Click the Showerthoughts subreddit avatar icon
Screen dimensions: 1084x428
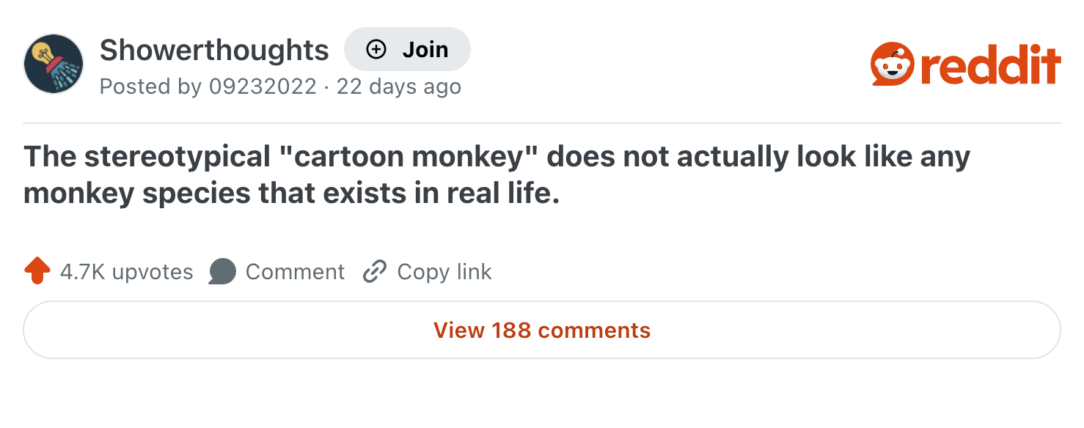click(x=54, y=64)
